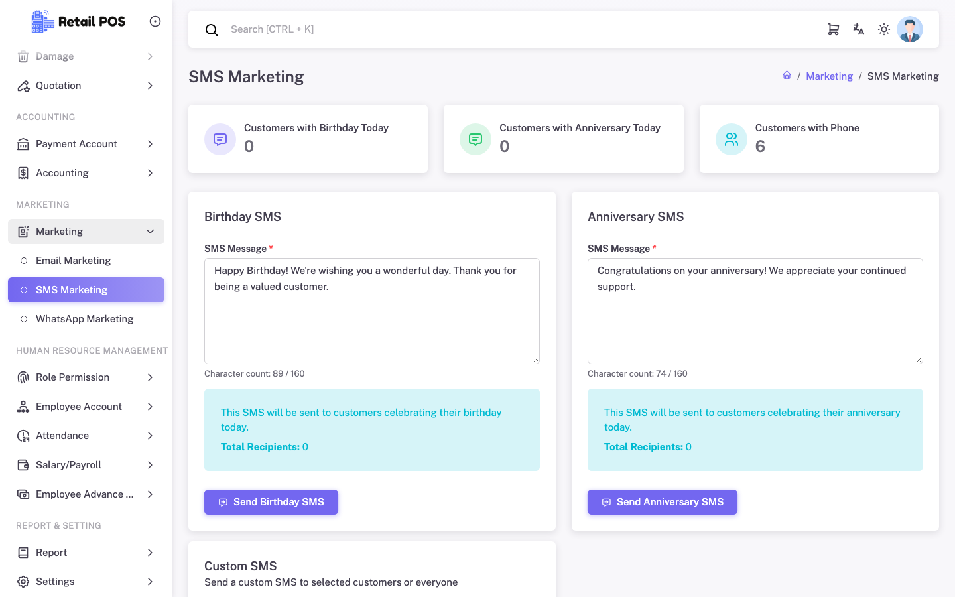Viewport: 955px width, 597px height.
Task: Click the Customers with Phone users icon
Action: click(x=732, y=139)
